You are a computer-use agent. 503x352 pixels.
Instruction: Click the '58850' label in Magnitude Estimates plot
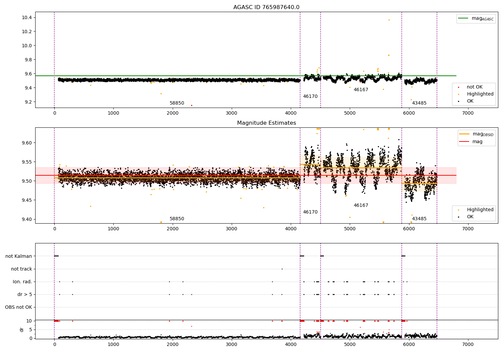pyautogui.click(x=177, y=219)
